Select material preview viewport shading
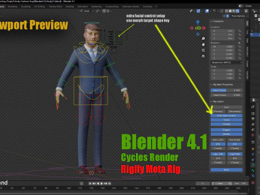The width and height of the screenshot is (260, 195). pyautogui.click(x=234, y=11)
